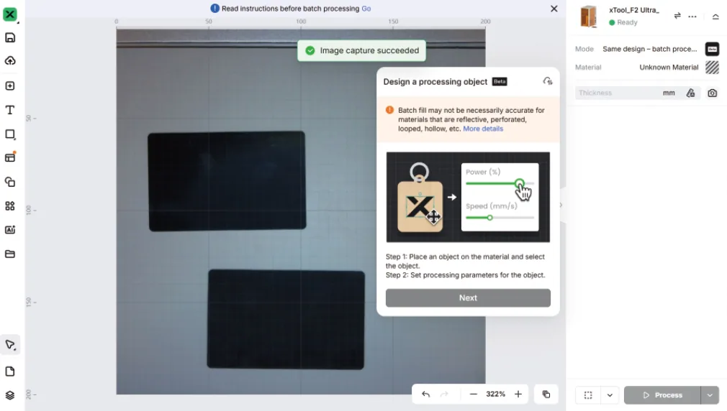
Task: Open the cloud upload icon
Action: coord(10,60)
